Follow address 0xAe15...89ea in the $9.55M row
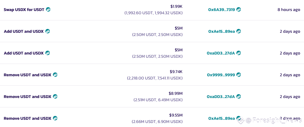This screenshot has height=127, width=304. (x=221, y=118)
